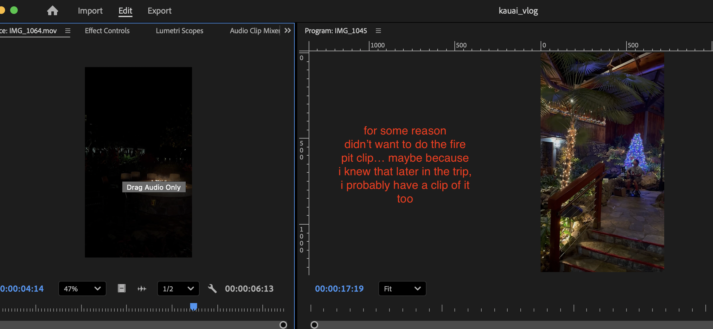Select the Import workspace option
Viewport: 713px width, 329px height.
(90, 10)
